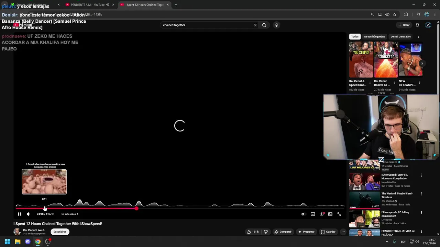Close the 'PENDIENTE A MI' browser tab
Screen dimensions: 440x247
click(113, 5)
